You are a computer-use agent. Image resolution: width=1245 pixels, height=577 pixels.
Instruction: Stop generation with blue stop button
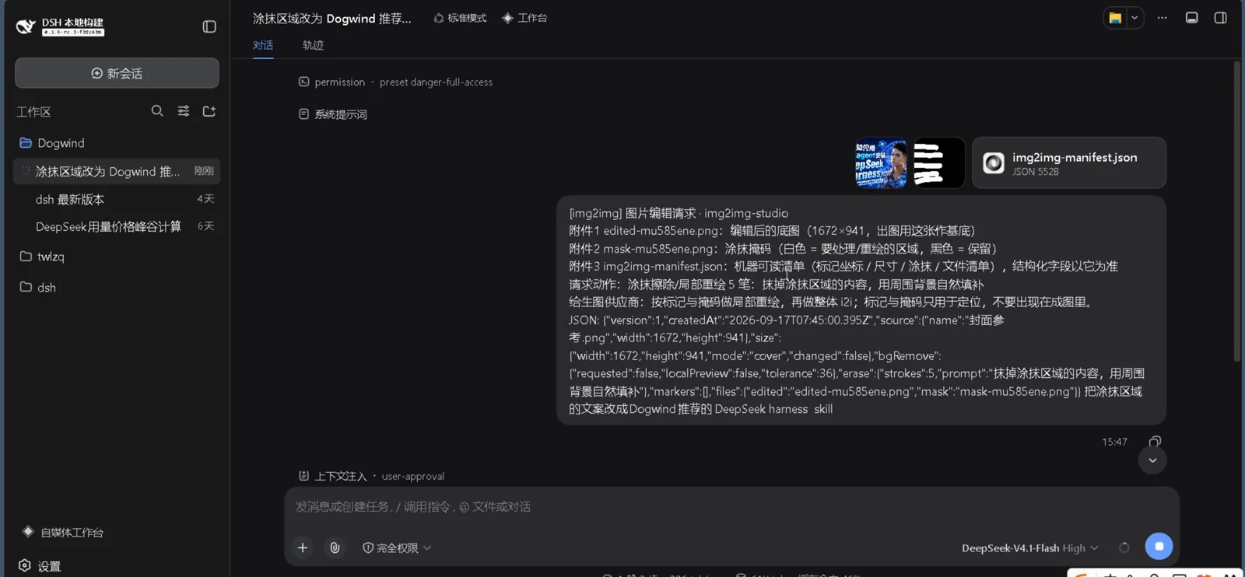[1159, 547]
